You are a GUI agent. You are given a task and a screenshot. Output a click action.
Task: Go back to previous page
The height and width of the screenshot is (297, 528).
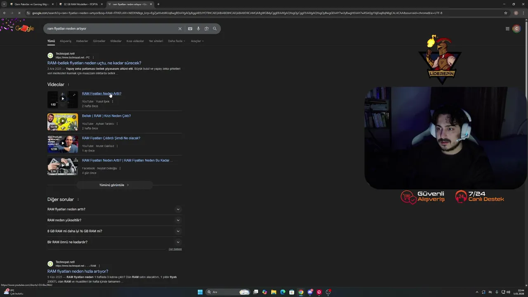click(x=5, y=13)
